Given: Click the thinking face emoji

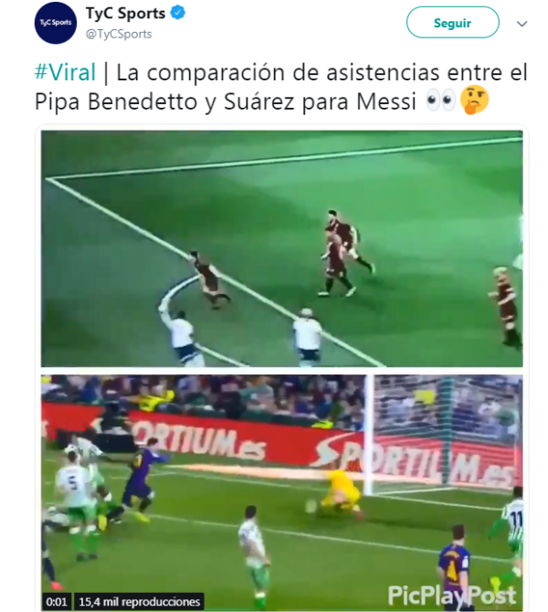Looking at the screenshot, I should [x=474, y=100].
